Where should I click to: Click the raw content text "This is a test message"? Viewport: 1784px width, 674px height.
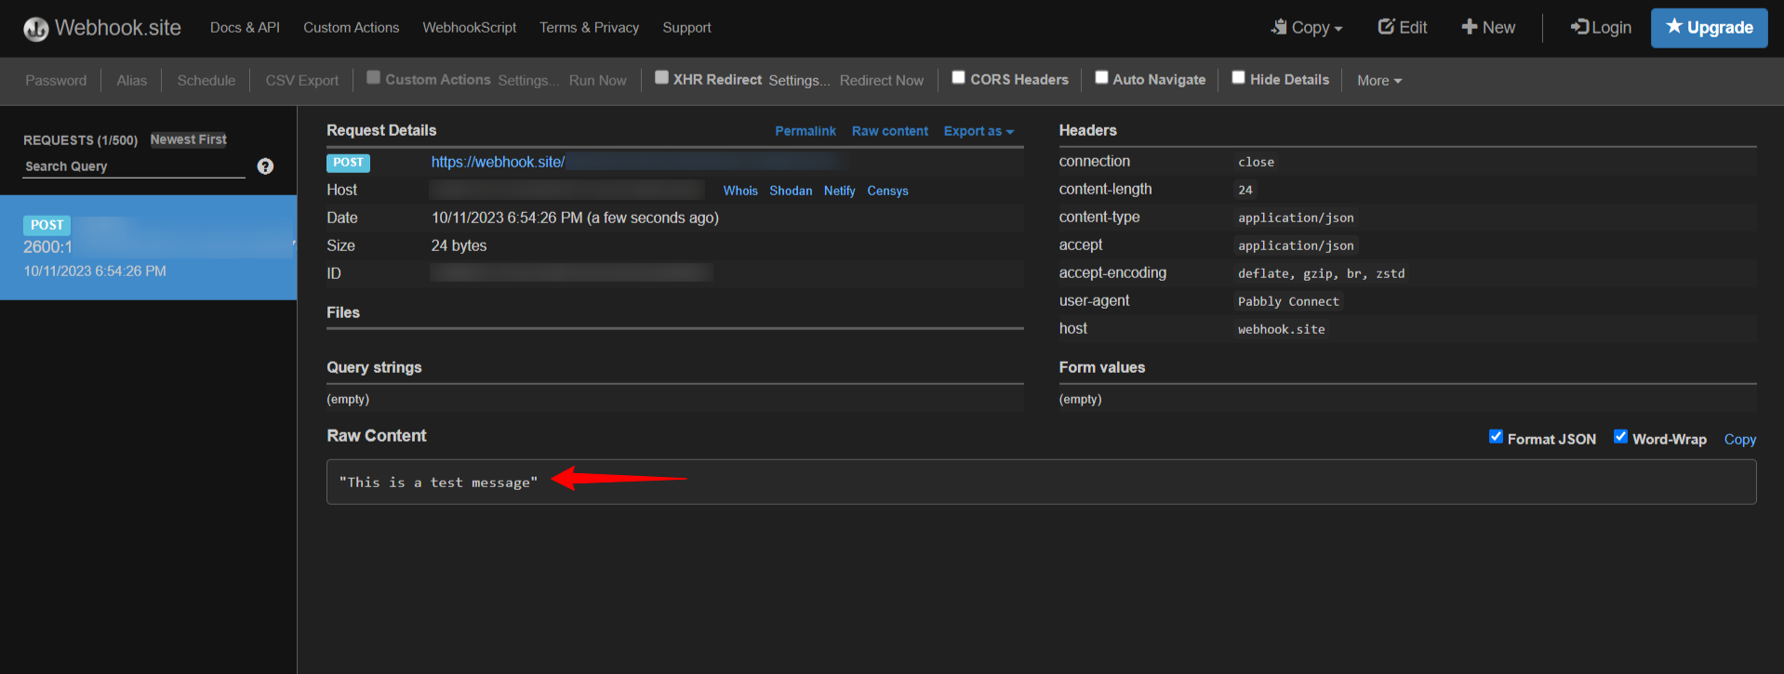[x=438, y=482]
